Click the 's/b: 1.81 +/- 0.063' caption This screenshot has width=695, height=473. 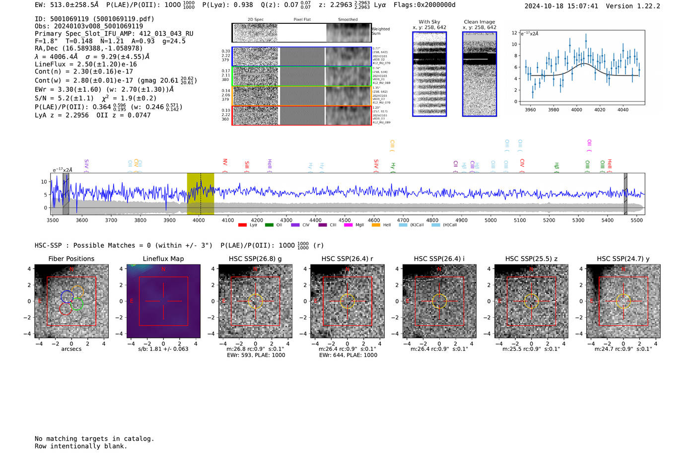click(163, 349)
